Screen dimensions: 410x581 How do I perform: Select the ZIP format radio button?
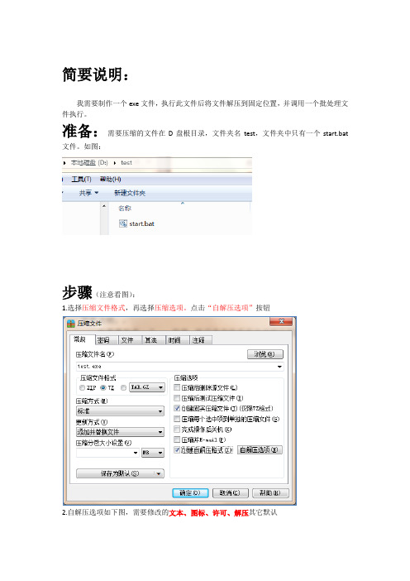[x=82, y=387]
